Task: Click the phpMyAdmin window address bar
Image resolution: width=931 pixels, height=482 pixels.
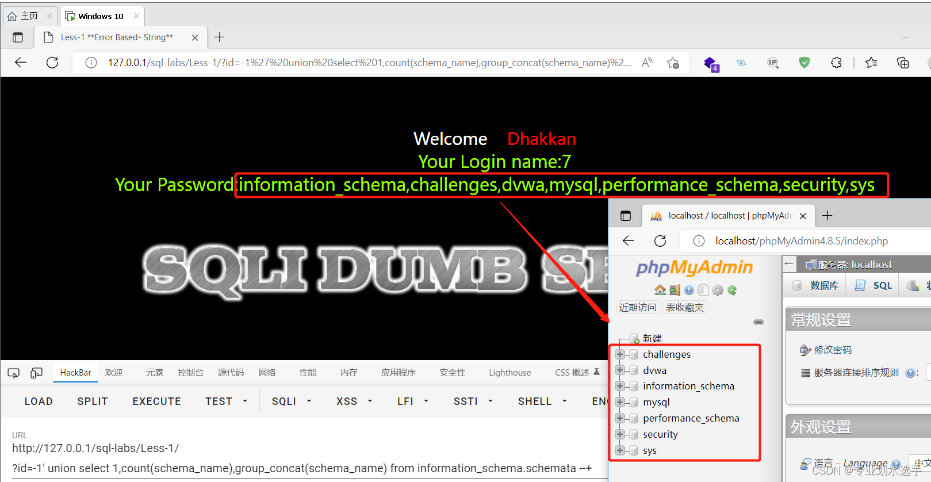Action: pos(802,241)
